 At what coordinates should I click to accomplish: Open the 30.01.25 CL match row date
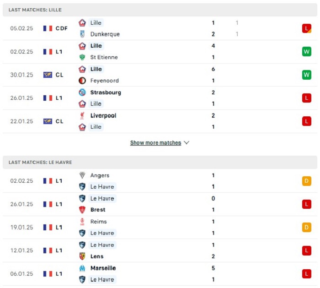pos(21,75)
